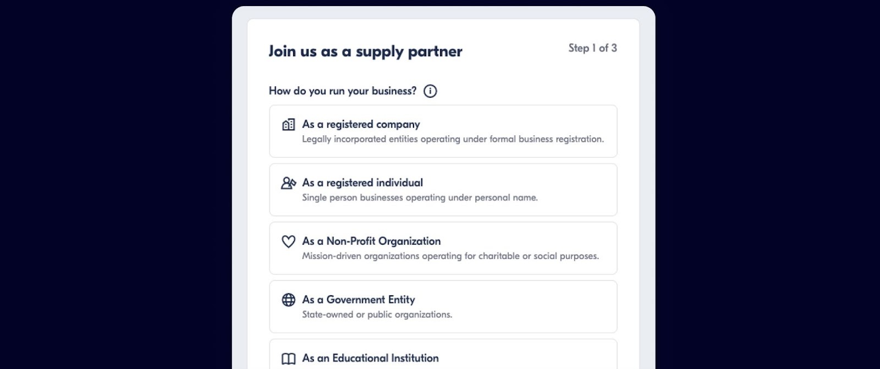Pick "As a Non-Profit Organization" option
This screenshot has height=369, width=880.
click(371, 241)
